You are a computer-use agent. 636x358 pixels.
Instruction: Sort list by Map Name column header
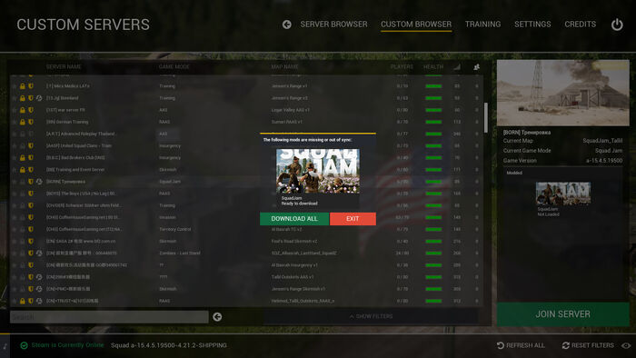point(284,67)
